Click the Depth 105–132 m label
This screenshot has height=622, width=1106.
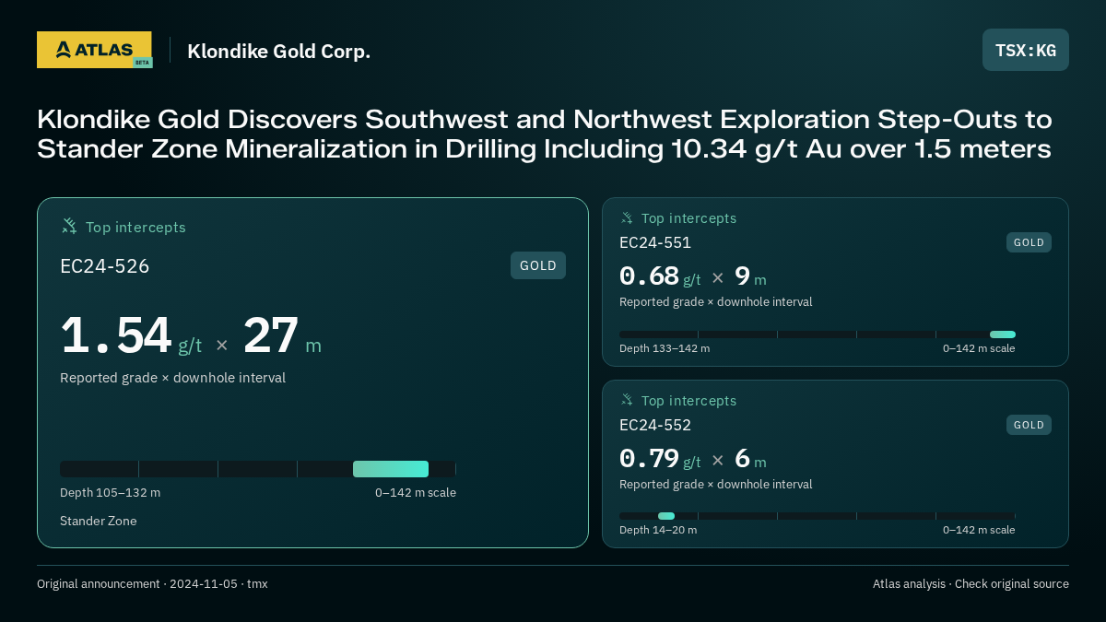pyautogui.click(x=110, y=492)
